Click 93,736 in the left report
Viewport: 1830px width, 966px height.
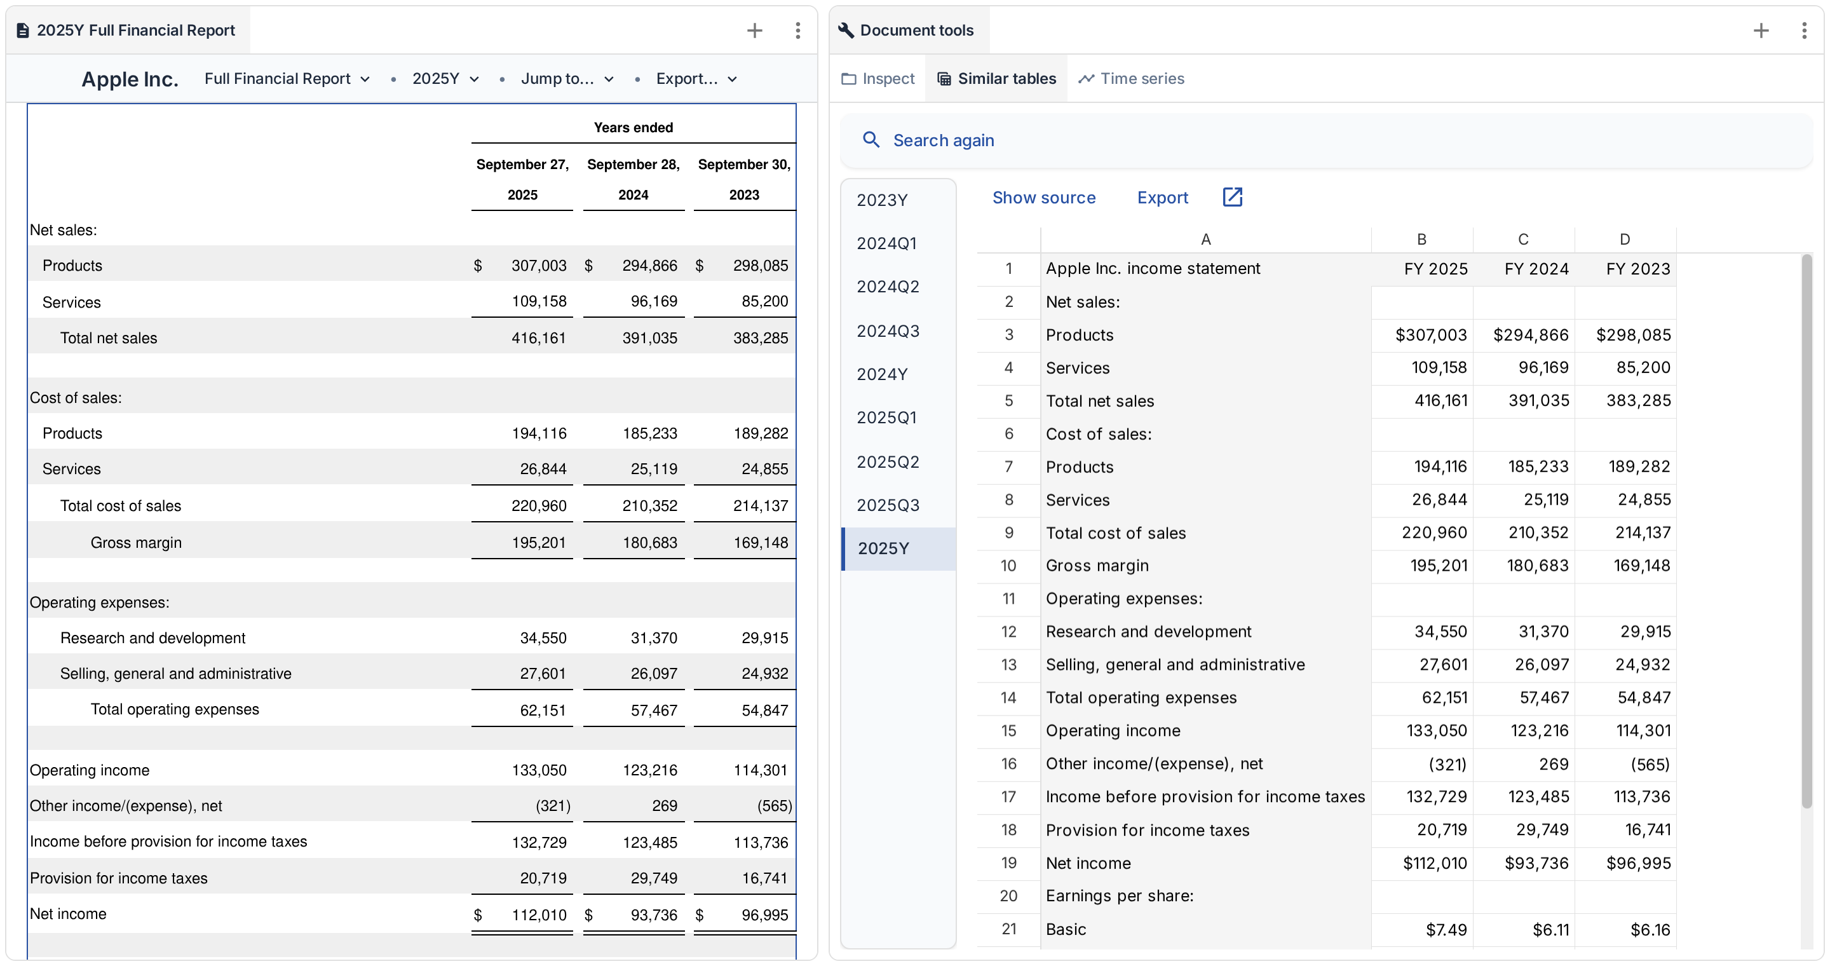click(654, 915)
